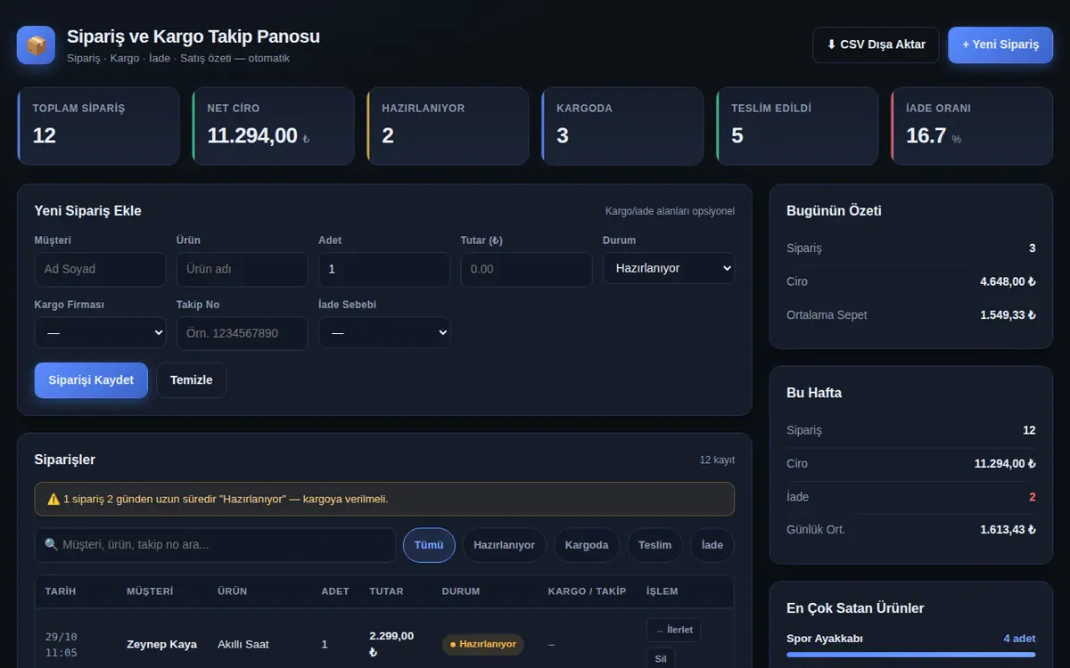The image size is (1070, 668).
Task: Click the Tarih column header
Action: [61, 591]
